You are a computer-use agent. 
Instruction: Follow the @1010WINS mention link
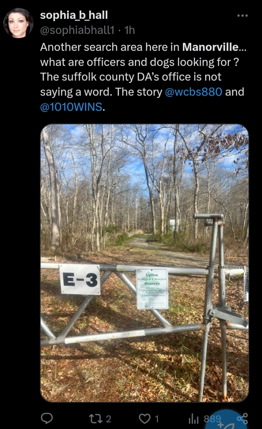click(x=71, y=107)
